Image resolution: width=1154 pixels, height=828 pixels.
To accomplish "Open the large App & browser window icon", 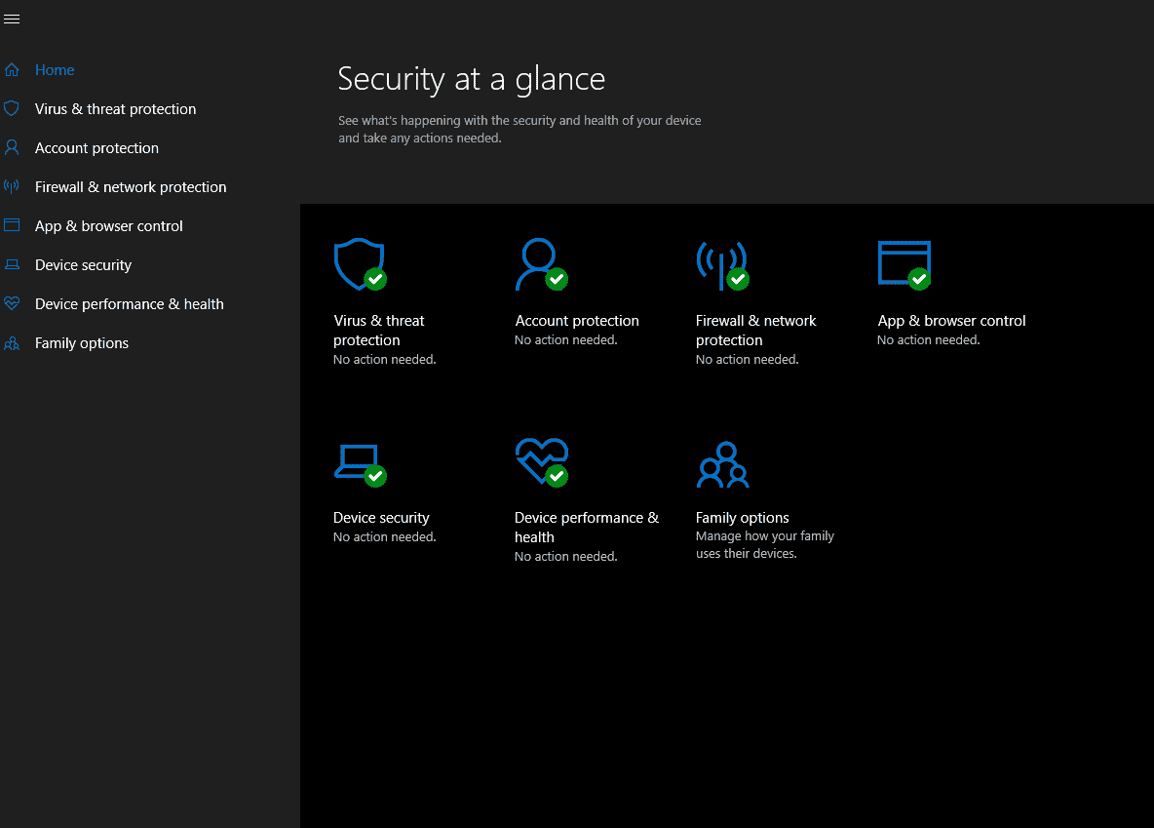I will (x=904, y=265).
